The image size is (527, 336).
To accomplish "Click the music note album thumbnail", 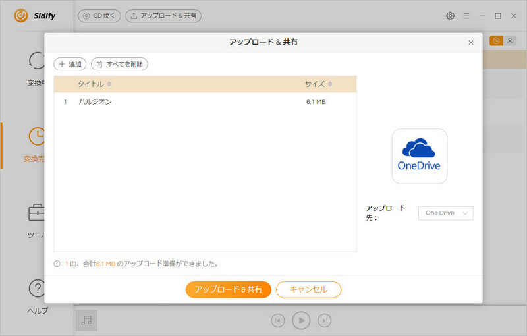I will point(86,320).
